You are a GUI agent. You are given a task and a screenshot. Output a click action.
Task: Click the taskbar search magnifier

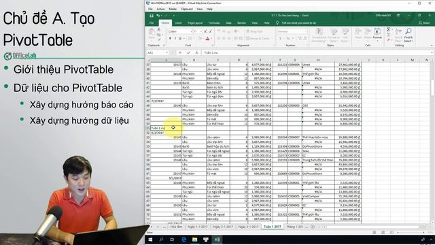161,240
